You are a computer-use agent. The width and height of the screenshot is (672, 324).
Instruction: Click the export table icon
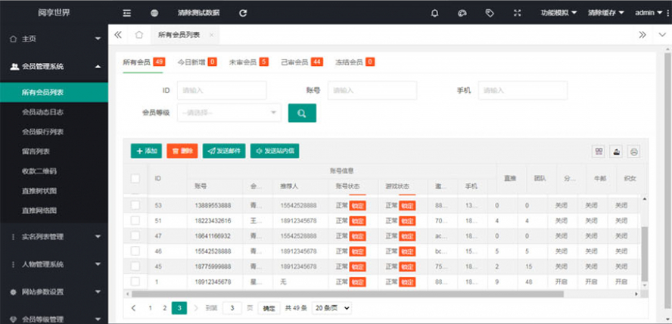coord(616,151)
